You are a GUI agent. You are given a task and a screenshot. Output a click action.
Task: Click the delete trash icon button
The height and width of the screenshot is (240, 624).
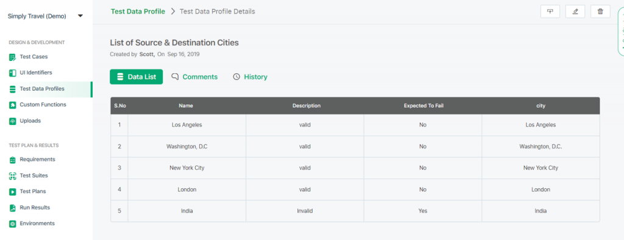(600, 12)
